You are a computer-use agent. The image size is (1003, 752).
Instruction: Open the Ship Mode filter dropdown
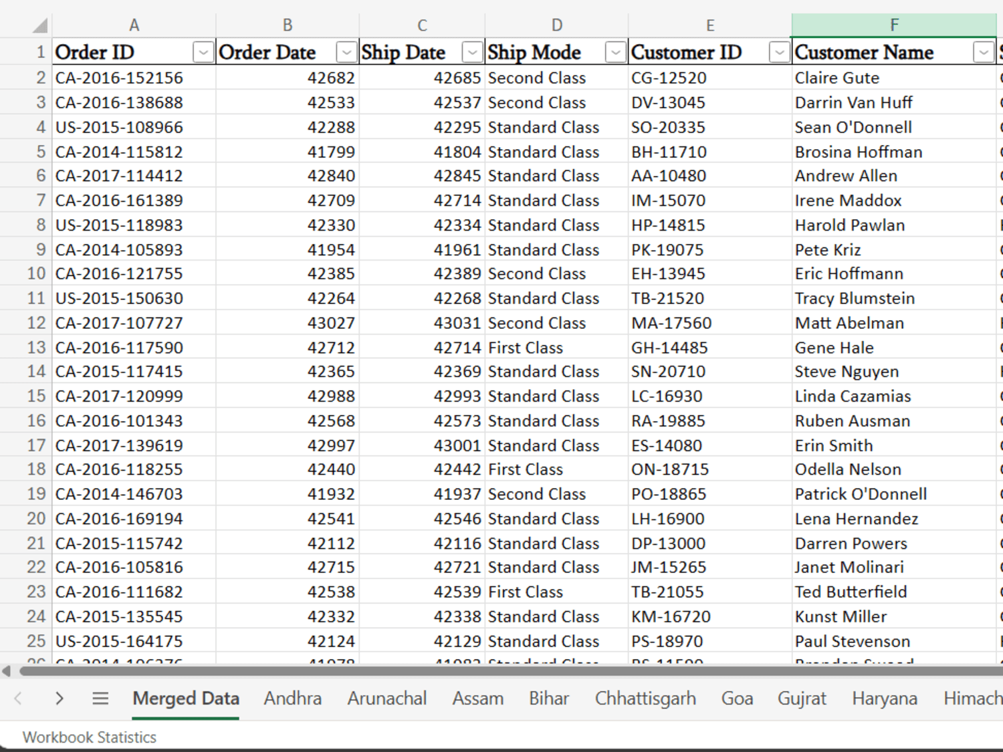click(616, 52)
